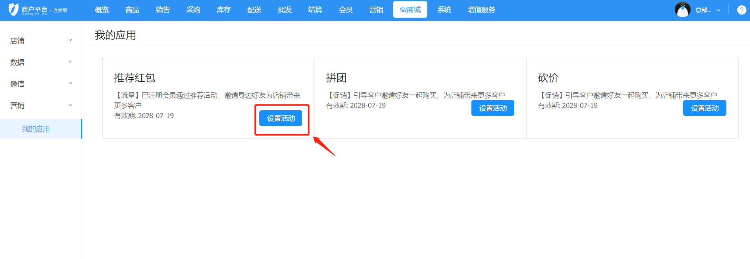Click the 推荐红包 card title
Screen dimensions: 750x259
tap(135, 78)
